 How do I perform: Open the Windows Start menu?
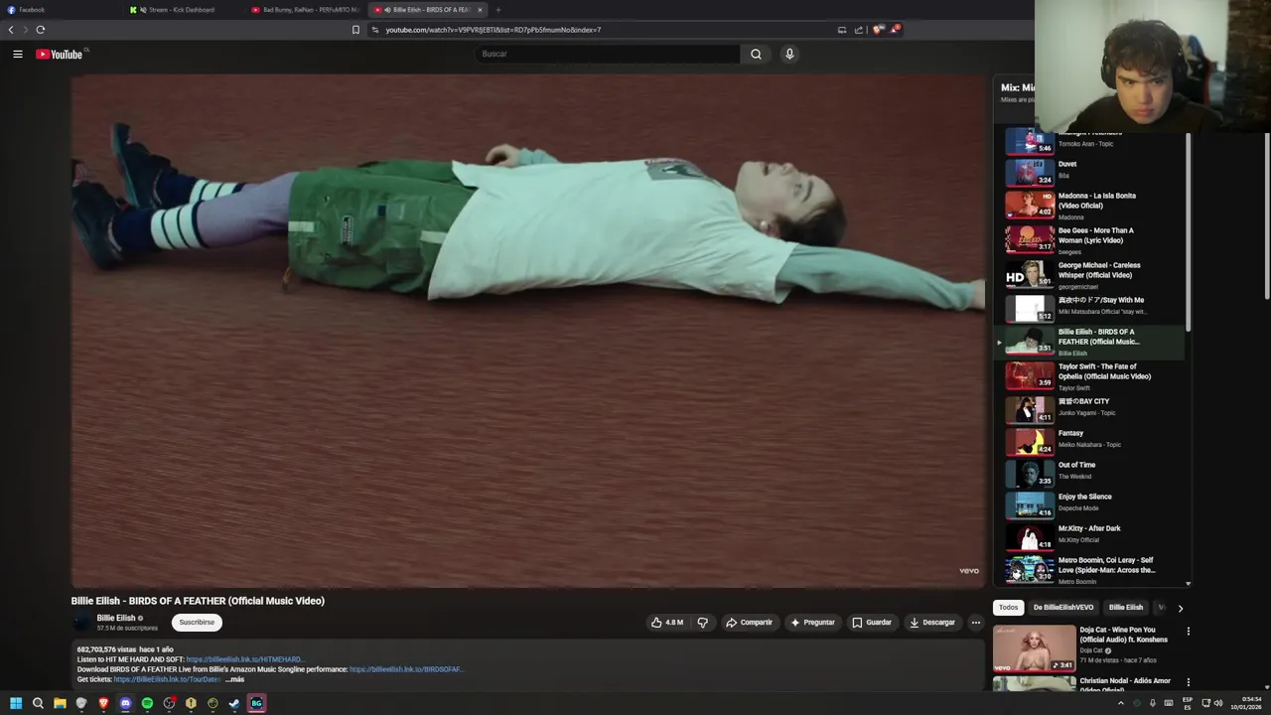click(16, 703)
